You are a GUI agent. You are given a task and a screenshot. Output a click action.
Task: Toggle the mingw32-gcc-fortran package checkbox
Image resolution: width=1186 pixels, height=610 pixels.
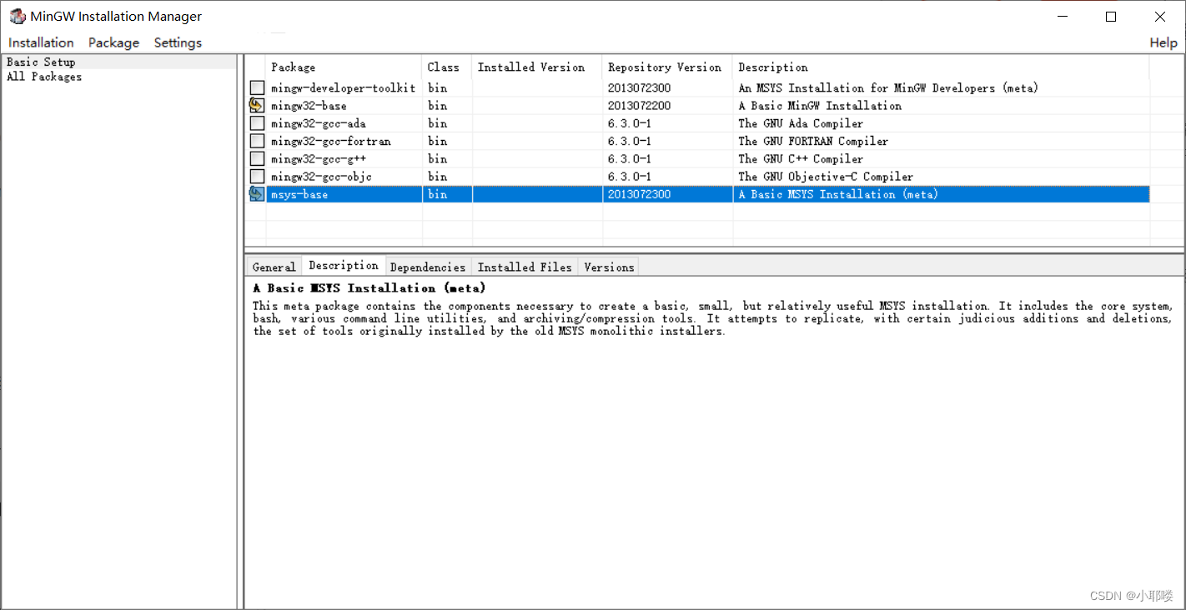[257, 141]
